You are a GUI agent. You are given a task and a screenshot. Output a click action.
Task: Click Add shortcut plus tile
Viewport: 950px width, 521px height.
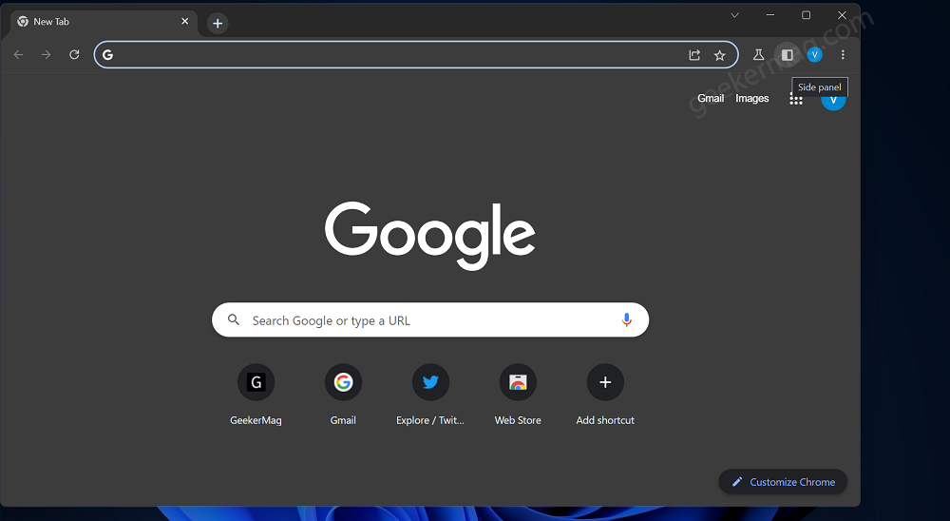(x=604, y=395)
